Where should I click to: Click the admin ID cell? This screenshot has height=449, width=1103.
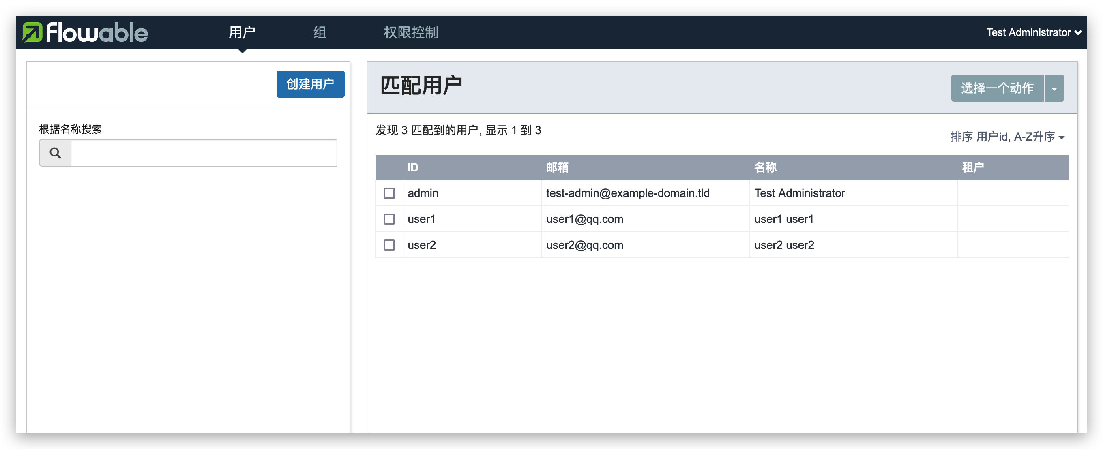[423, 193]
